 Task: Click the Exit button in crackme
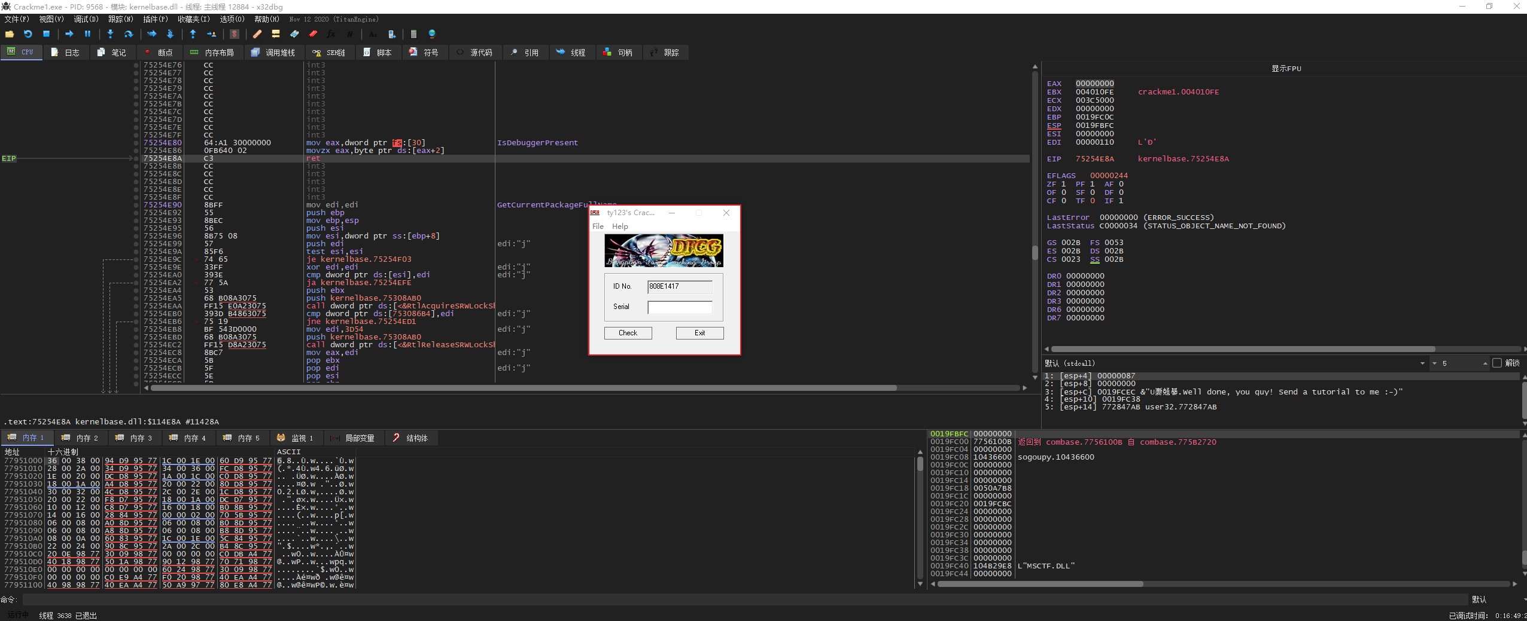[699, 333]
